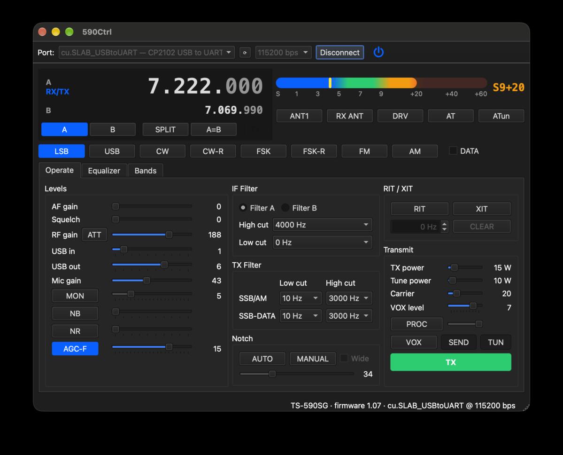The width and height of the screenshot is (563, 455).
Task: Click the A=B button
Action: (213, 129)
